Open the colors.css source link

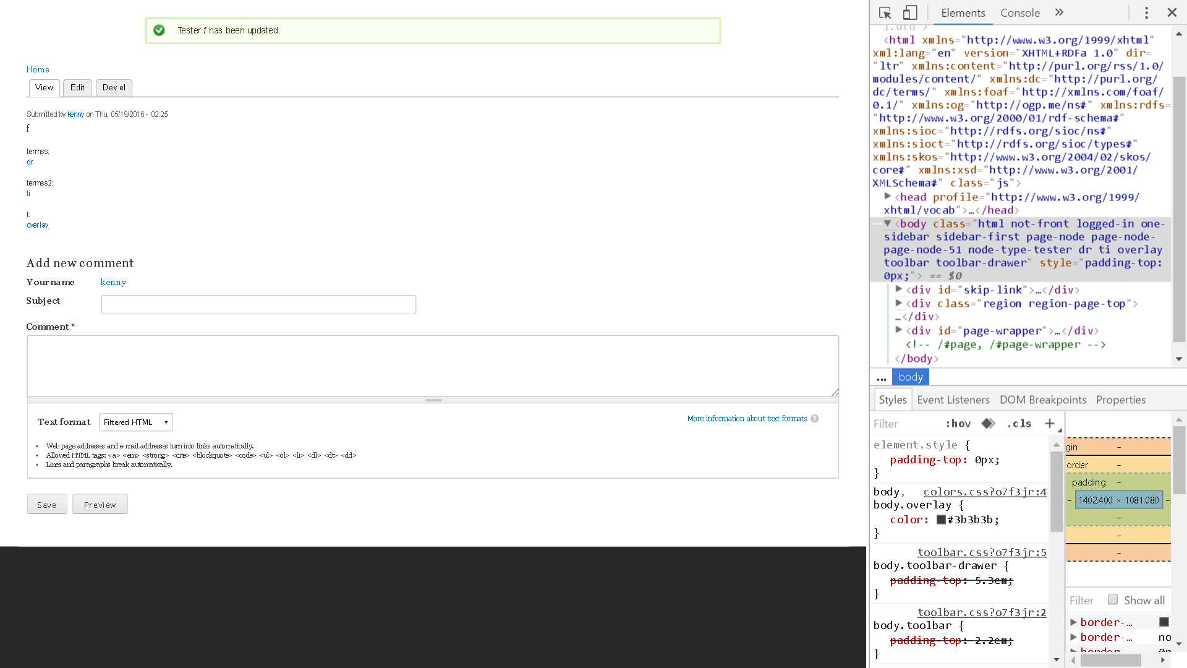coord(984,492)
